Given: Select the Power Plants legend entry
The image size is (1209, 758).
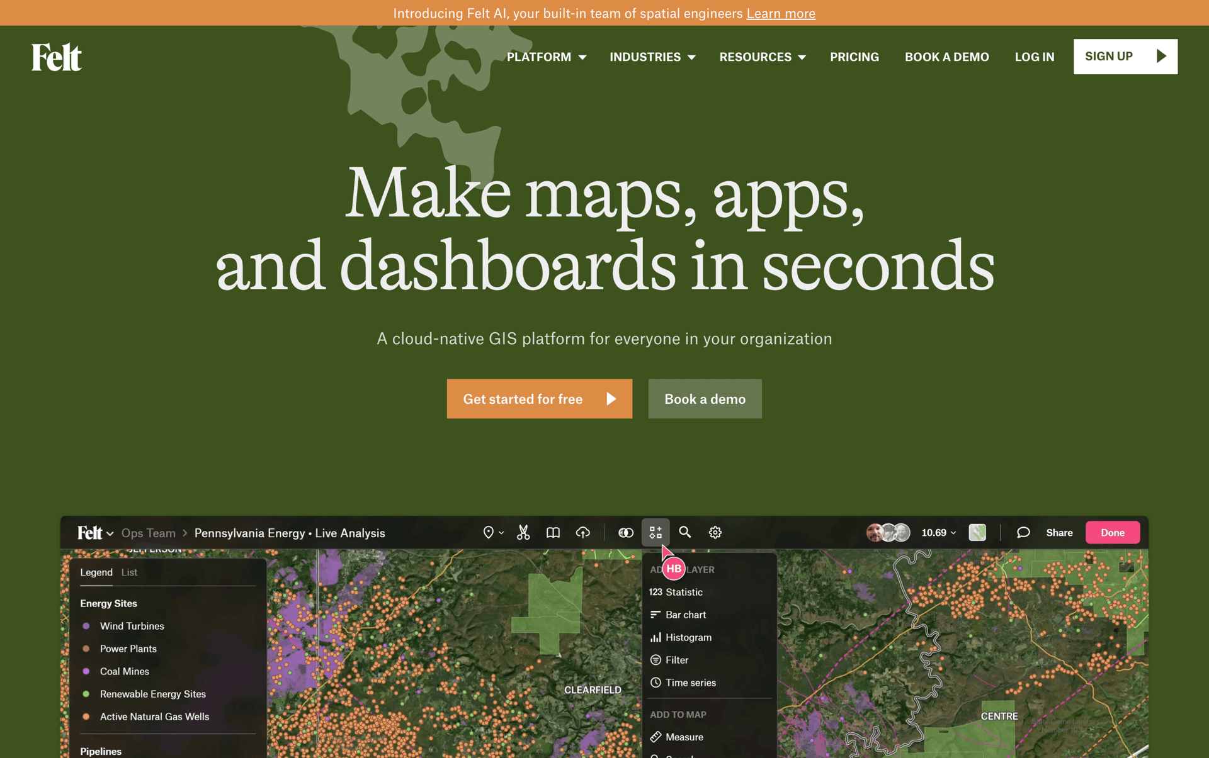Looking at the screenshot, I should 128,649.
